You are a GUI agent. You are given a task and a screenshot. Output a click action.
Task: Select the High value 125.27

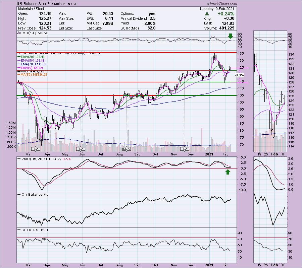[45, 18]
